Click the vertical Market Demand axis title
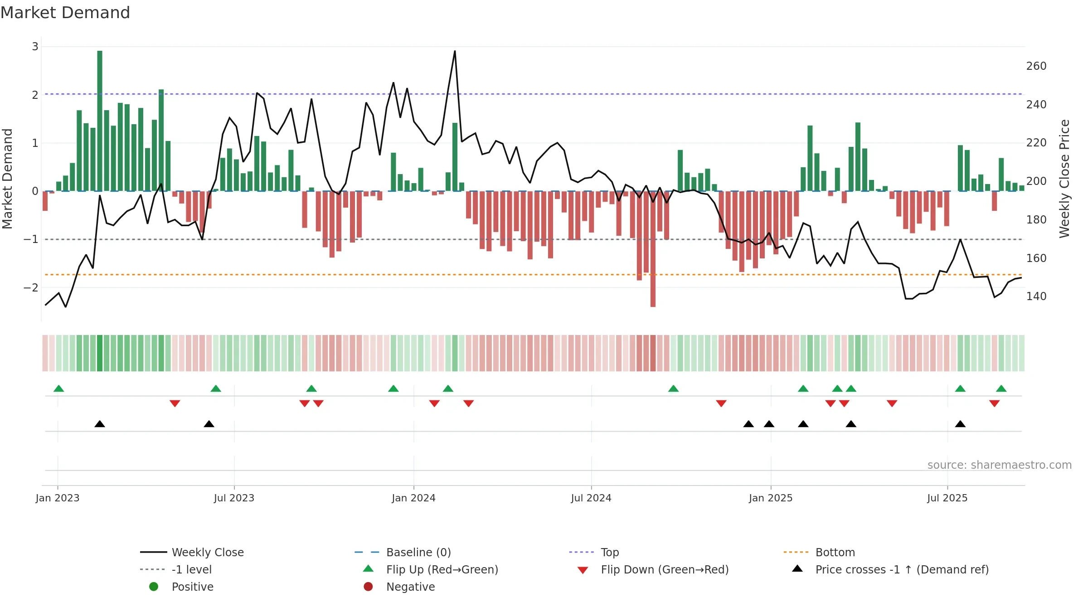The height and width of the screenshot is (612, 1088). (x=7, y=179)
